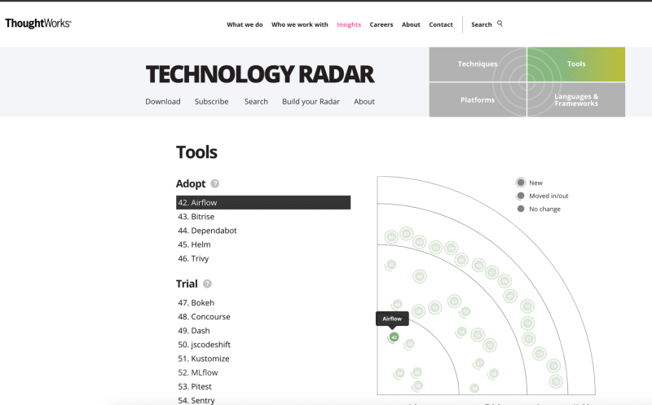Select radar blip number 56

tap(490, 346)
